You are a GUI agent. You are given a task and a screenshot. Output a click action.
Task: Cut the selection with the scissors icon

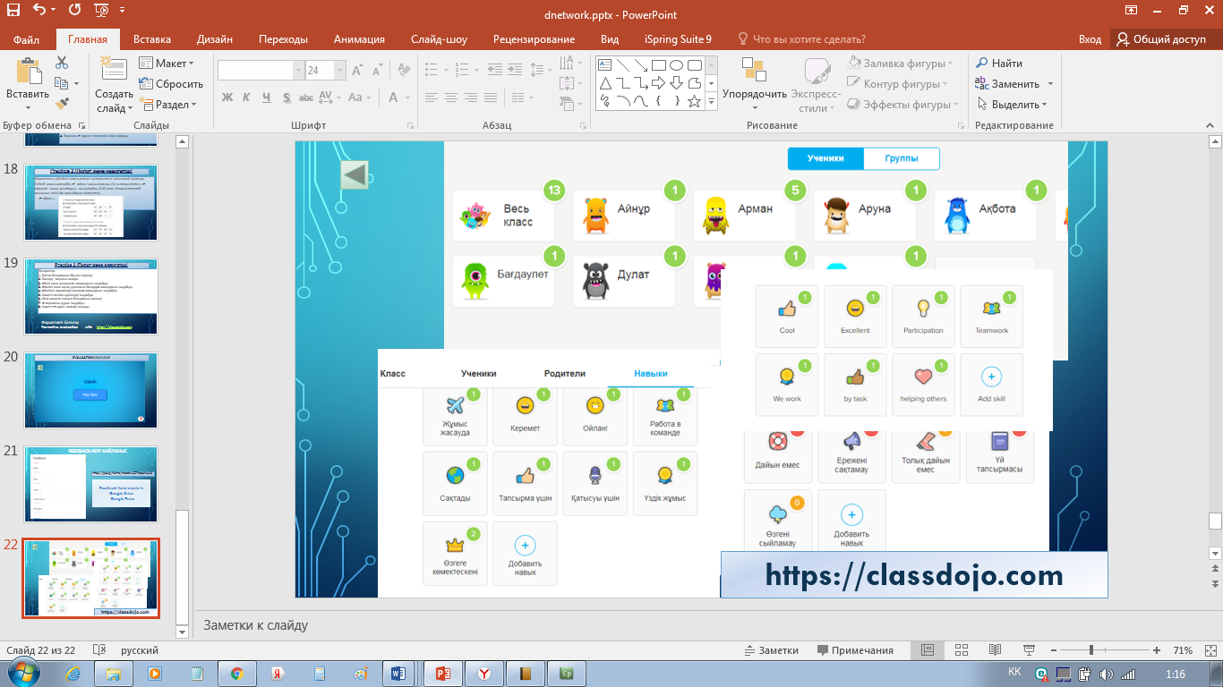(62, 63)
